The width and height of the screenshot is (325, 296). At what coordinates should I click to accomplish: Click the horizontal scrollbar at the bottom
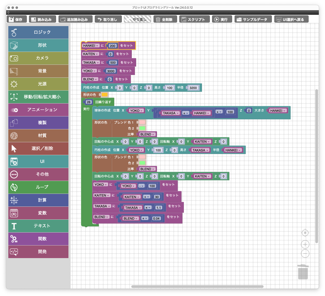tap(197, 287)
